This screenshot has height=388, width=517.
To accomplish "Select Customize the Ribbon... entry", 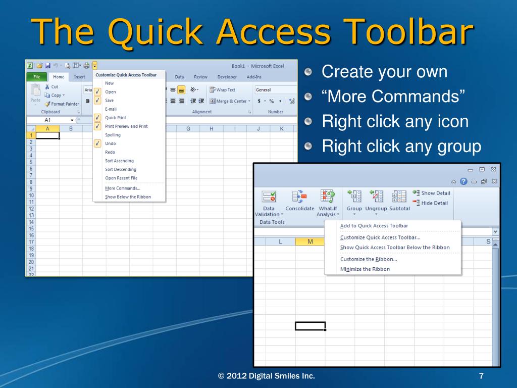I will pos(393,259).
